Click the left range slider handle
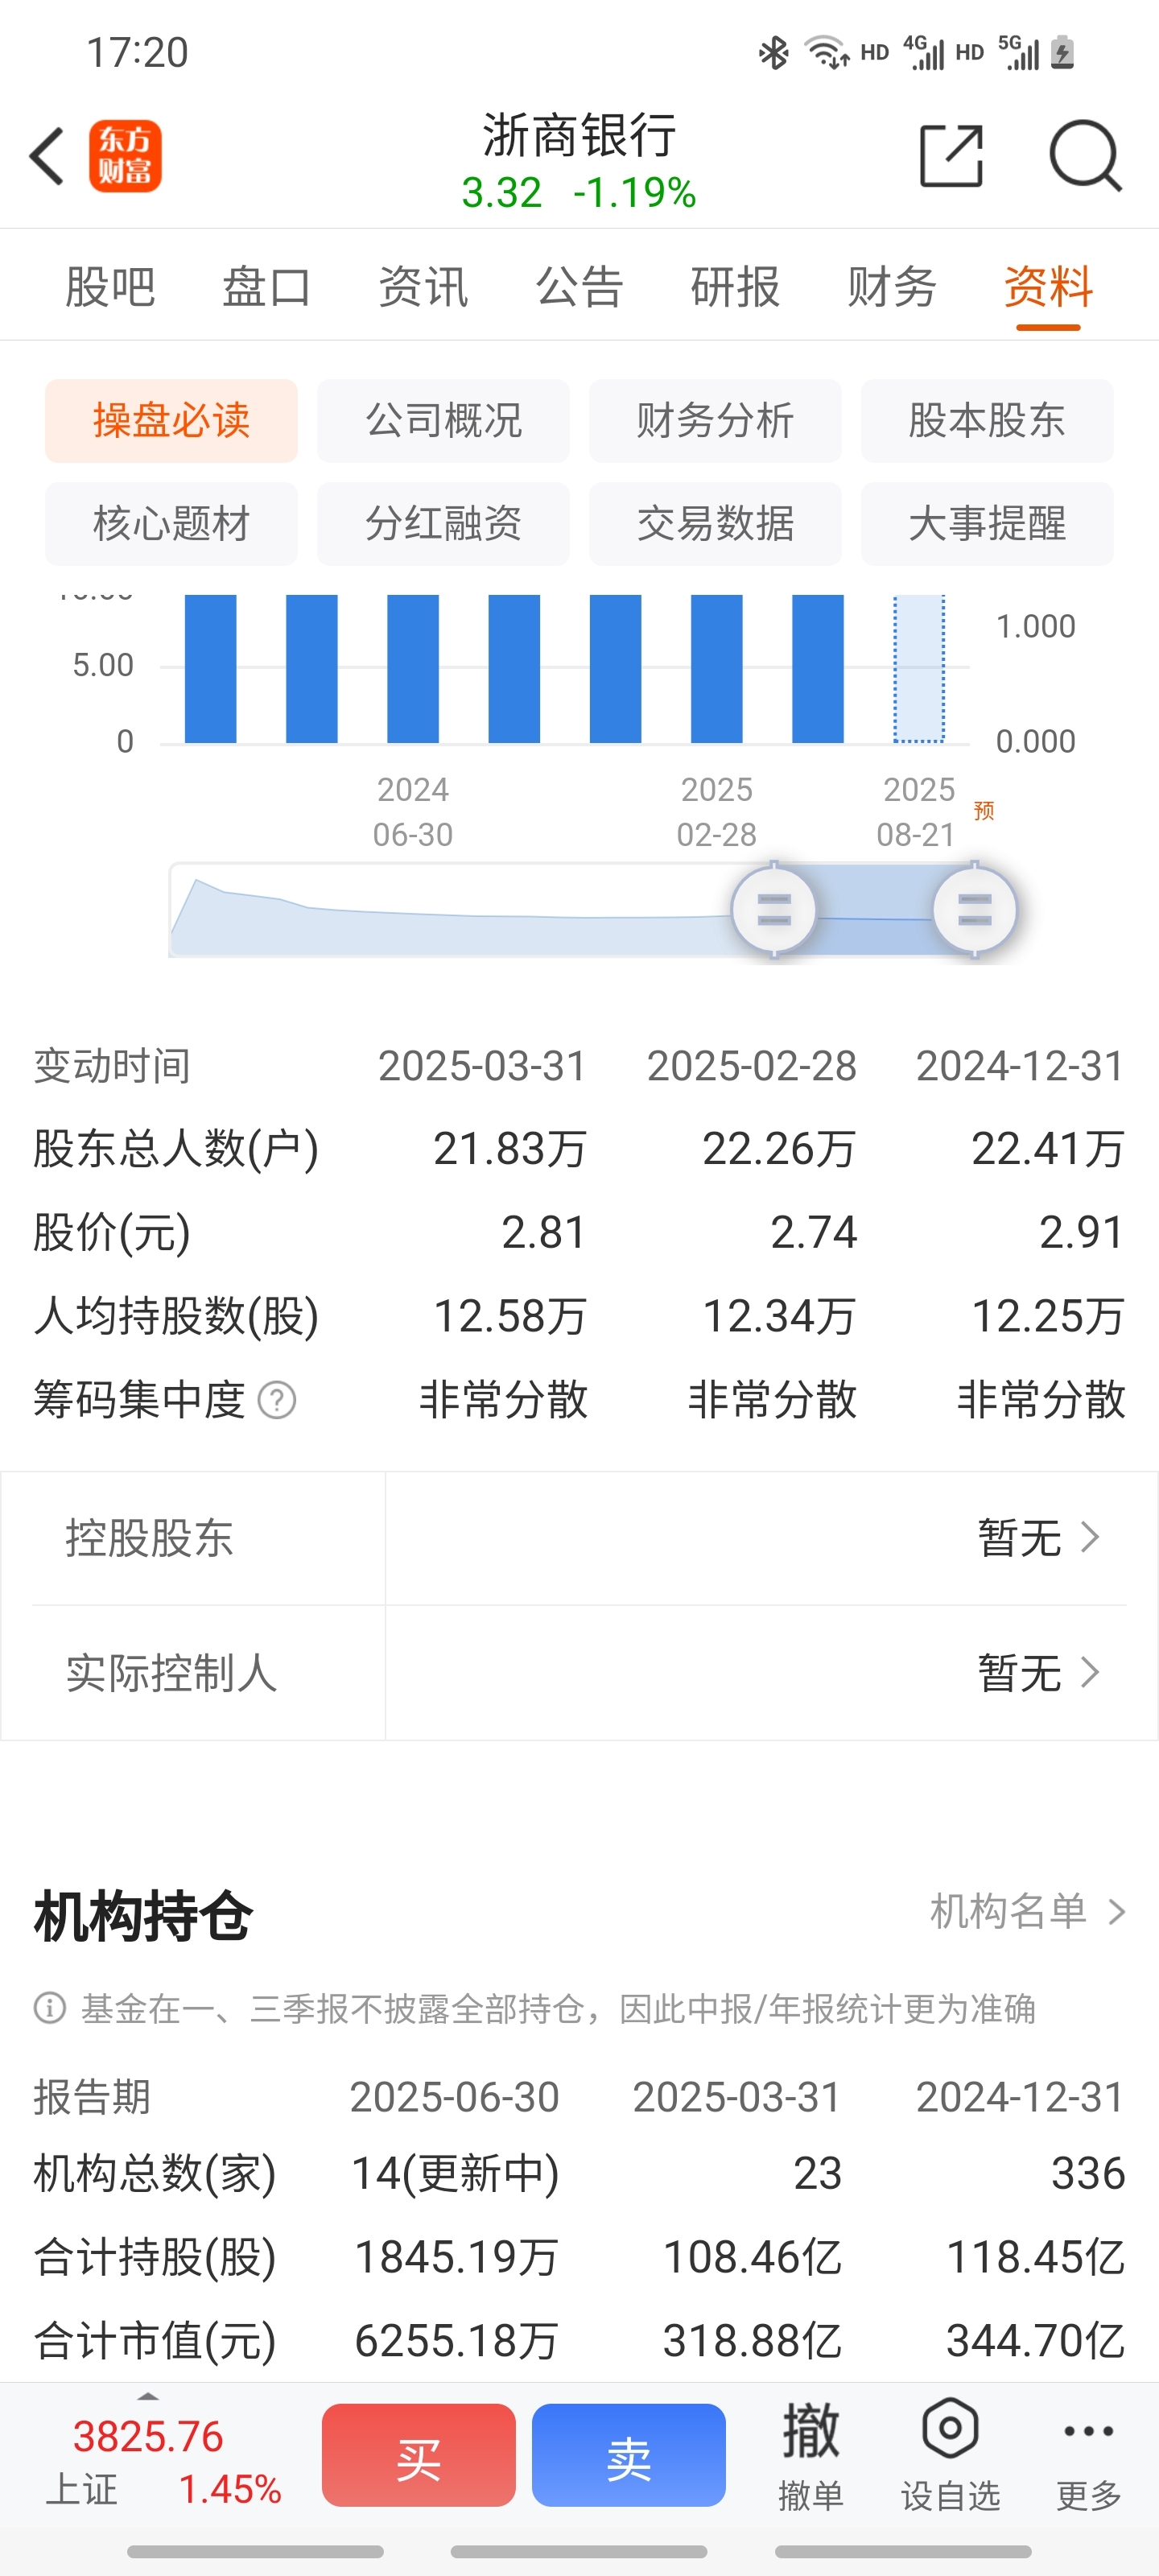The width and height of the screenshot is (1159, 2576). (774, 911)
